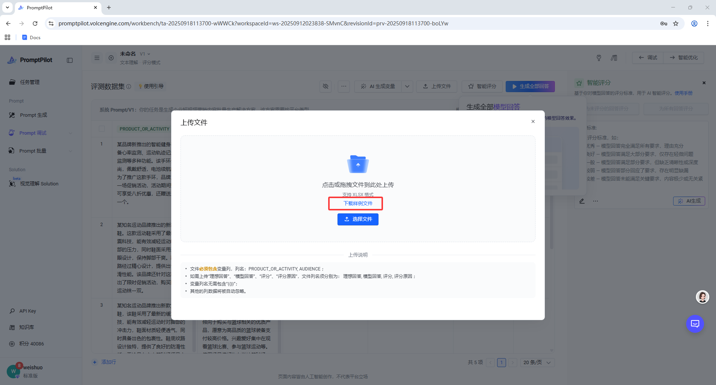This screenshot has width=716, height=385.
Task: Click the password key icon in address bar
Action: click(664, 24)
